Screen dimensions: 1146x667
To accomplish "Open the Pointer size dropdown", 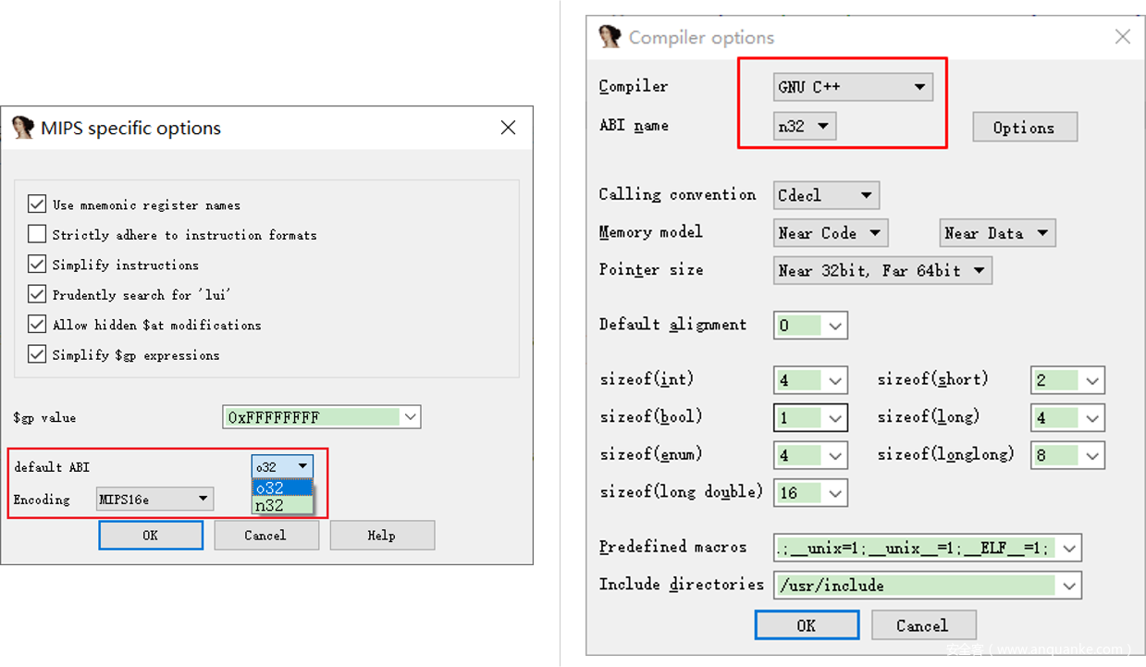I will [x=882, y=271].
